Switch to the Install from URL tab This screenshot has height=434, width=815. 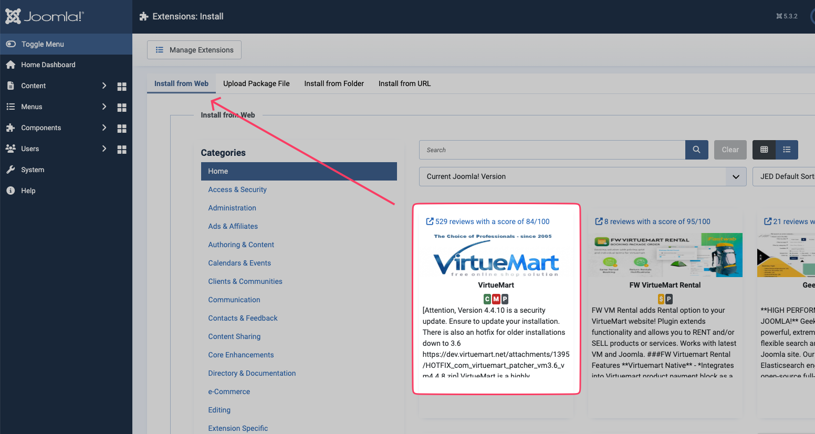[x=404, y=83]
